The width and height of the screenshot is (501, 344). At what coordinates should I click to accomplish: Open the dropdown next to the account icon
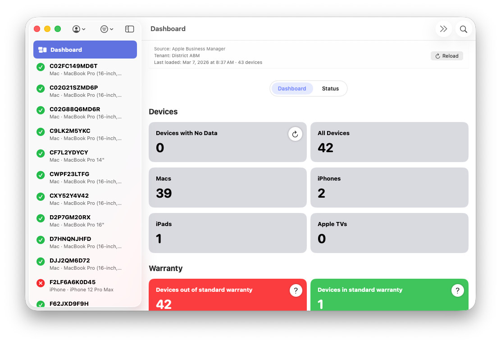pyautogui.click(x=84, y=29)
